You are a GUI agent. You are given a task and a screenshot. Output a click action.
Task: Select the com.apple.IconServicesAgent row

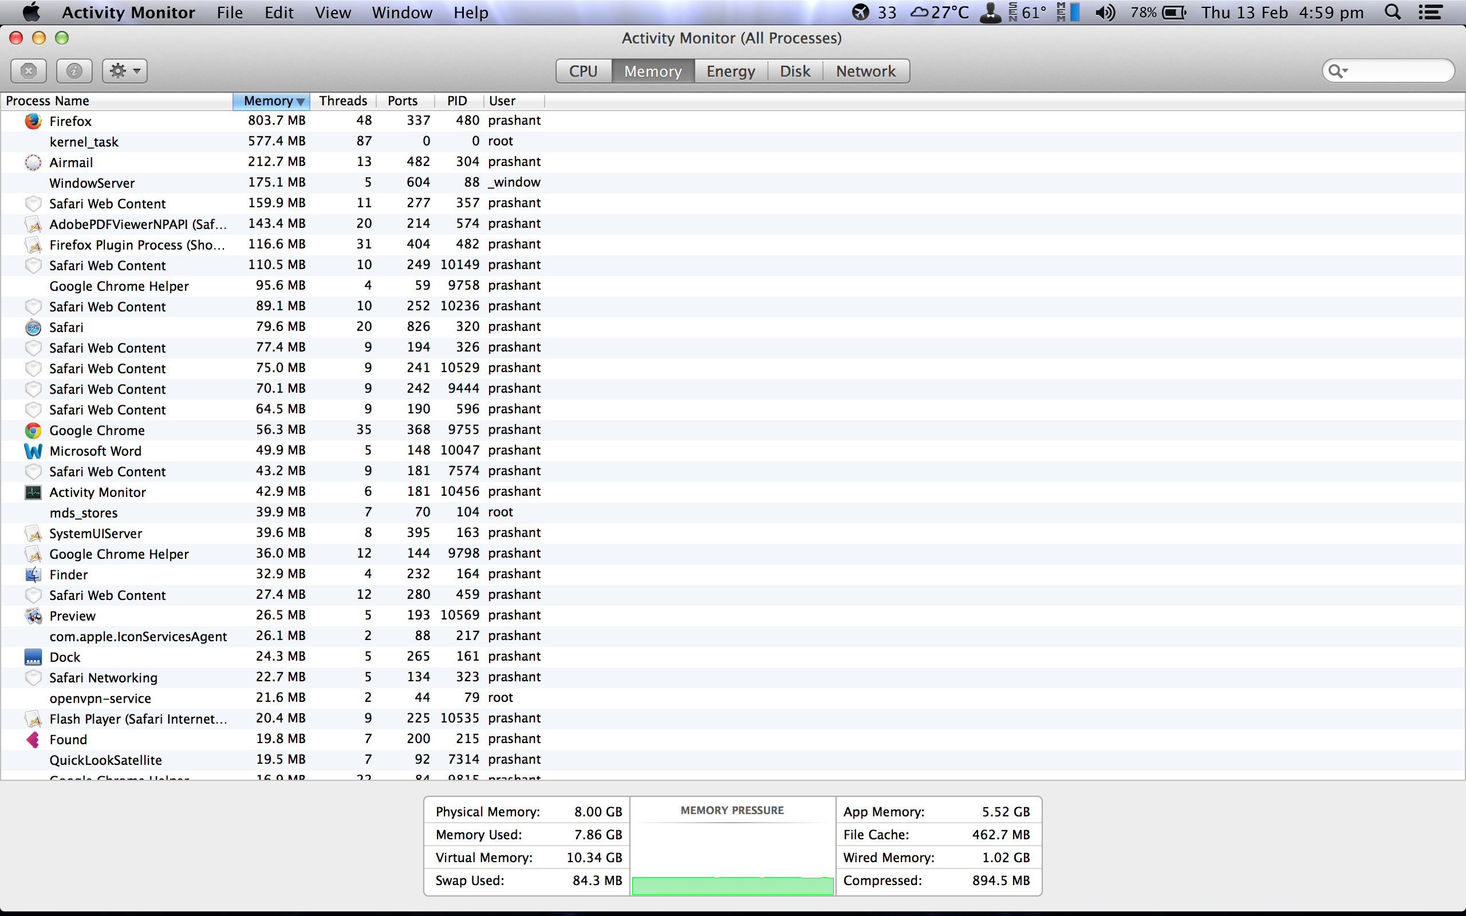[733, 636]
